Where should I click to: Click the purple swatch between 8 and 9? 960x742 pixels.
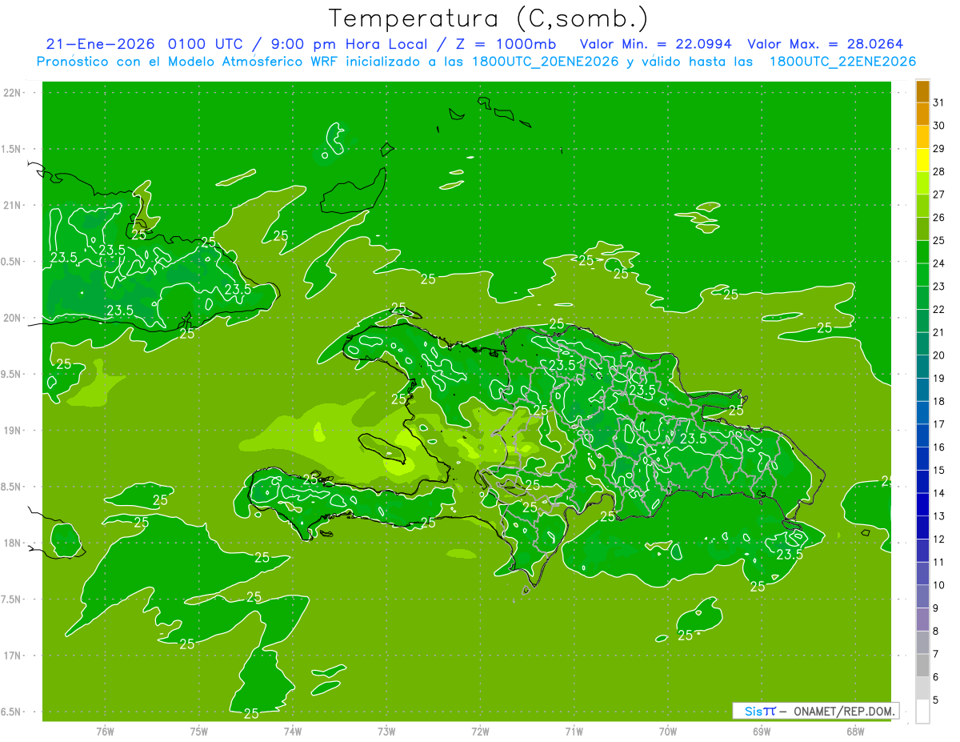[922, 620]
